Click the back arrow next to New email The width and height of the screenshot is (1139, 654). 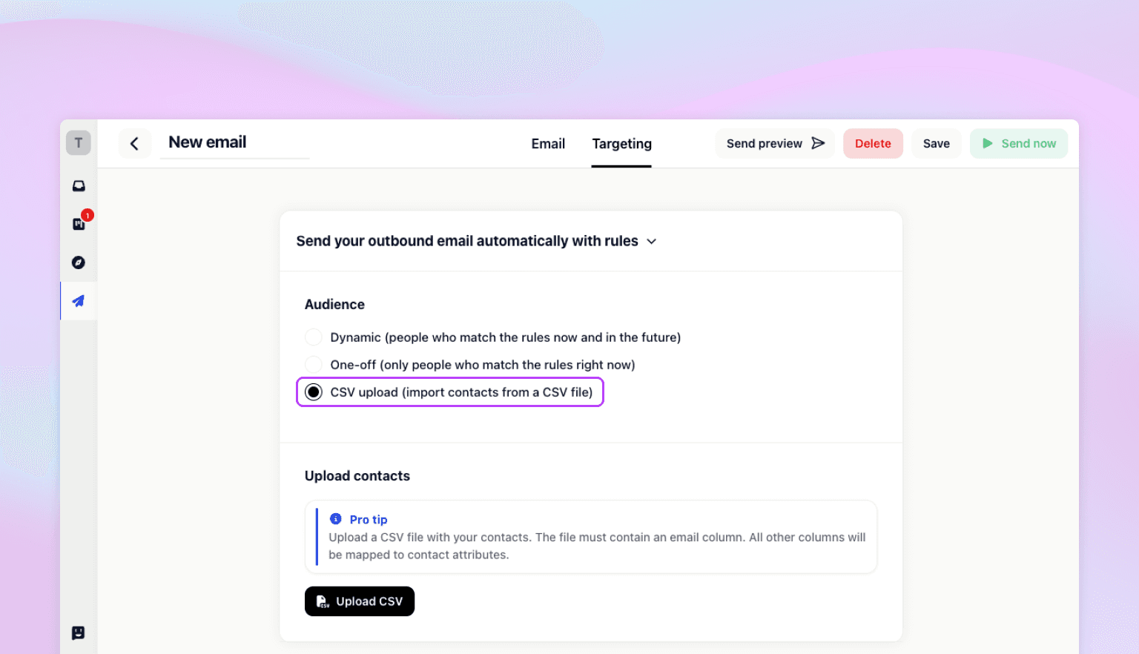[x=134, y=143]
